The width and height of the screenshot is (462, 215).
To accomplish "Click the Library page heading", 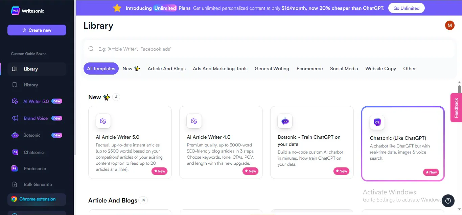I will tap(98, 26).
